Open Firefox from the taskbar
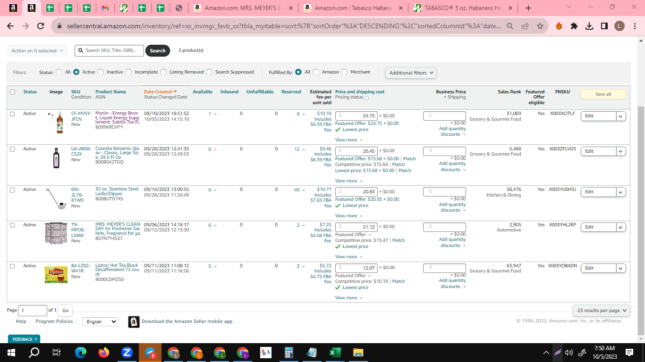Screen dimensions: 645x362 [x=104, y=352]
